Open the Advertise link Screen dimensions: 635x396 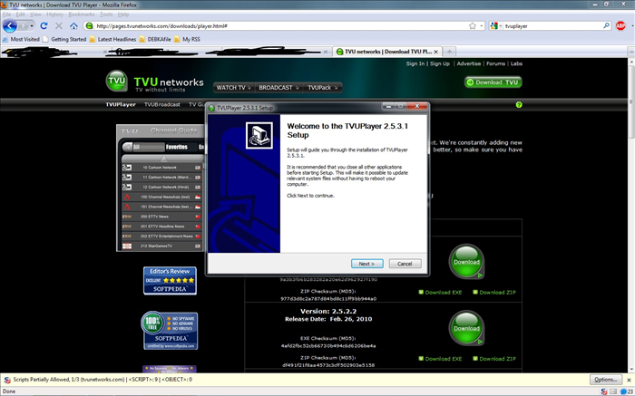469,63
